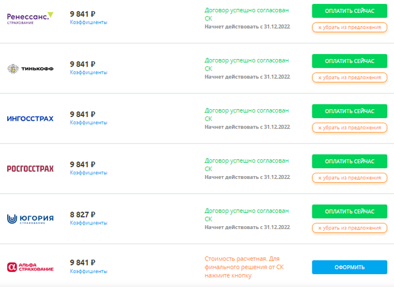
Task: View Коэффициенты for Югория 8 827 ₽ offer
Action: [88, 223]
